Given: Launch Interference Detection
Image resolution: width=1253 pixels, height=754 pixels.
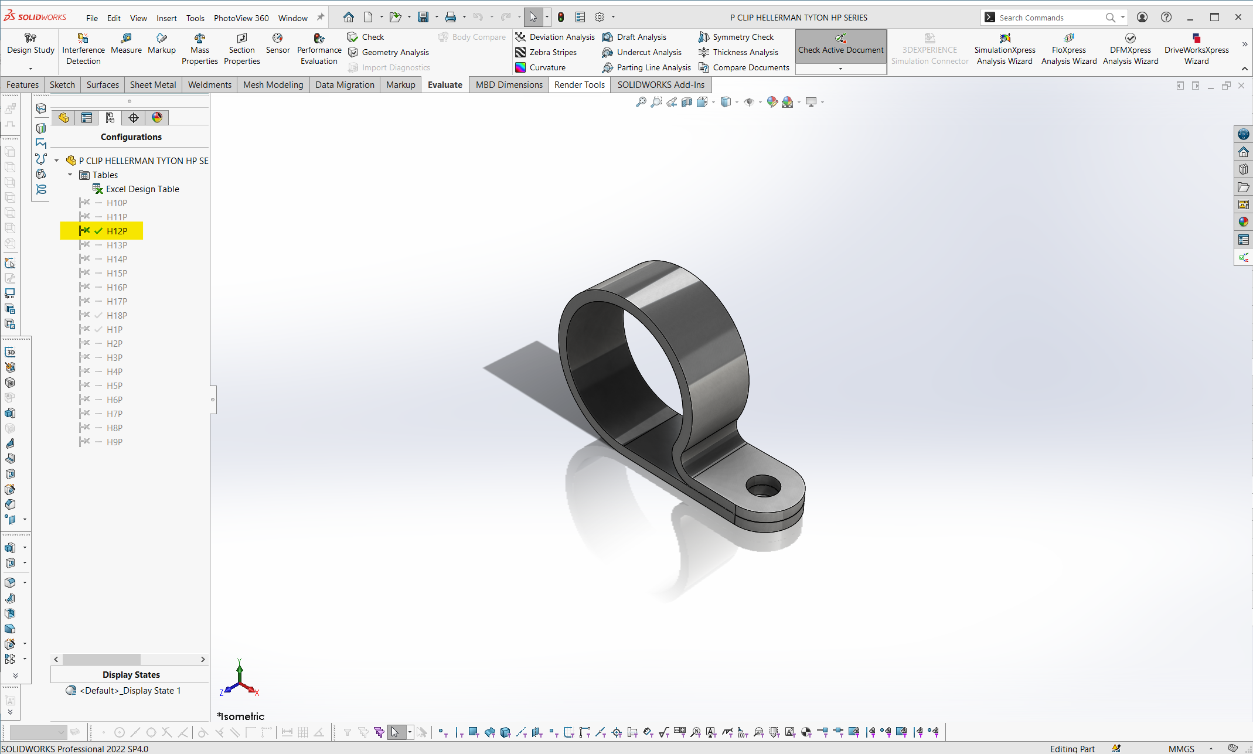Looking at the screenshot, I should [83, 49].
